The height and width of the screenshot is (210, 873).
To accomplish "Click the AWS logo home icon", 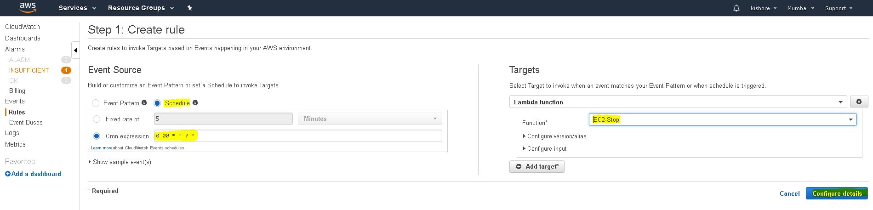I will tap(28, 7).
